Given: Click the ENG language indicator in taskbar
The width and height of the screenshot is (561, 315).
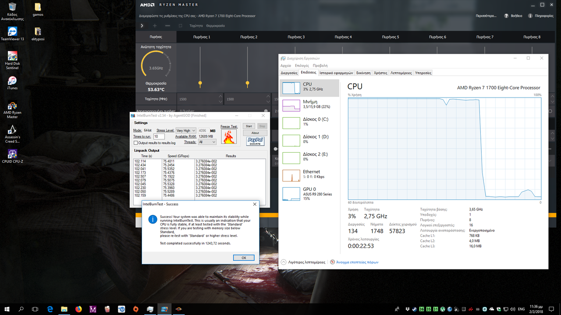Looking at the screenshot, I should (x=522, y=309).
